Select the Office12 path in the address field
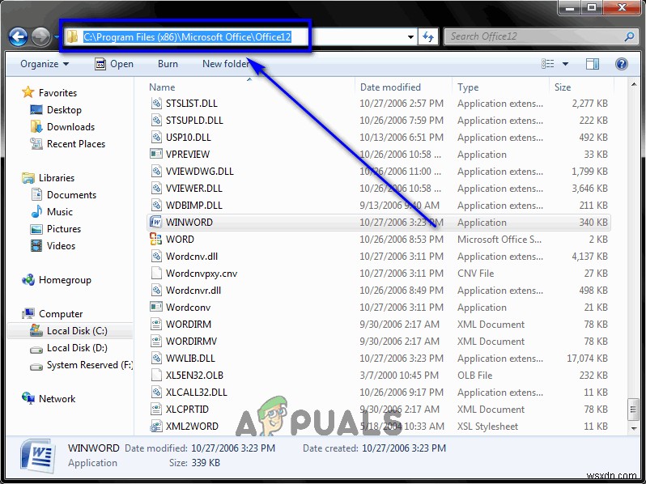 coord(187,36)
